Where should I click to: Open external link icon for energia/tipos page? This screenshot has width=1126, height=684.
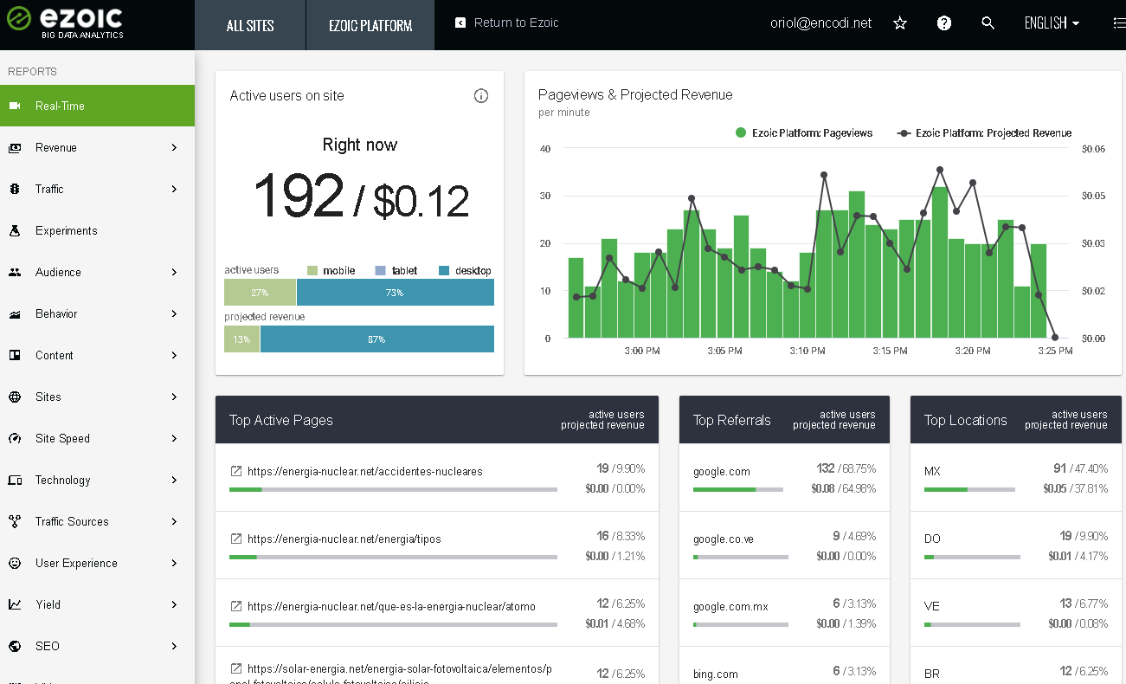tap(236, 539)
